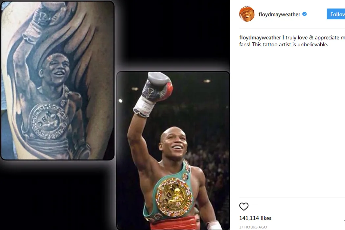Click the 17 HOURS AGO timestamp

(x=253, y=227)
